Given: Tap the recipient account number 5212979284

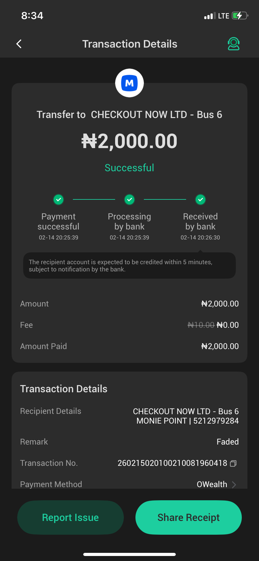Looking at the screenshot, I should point(216,421).
